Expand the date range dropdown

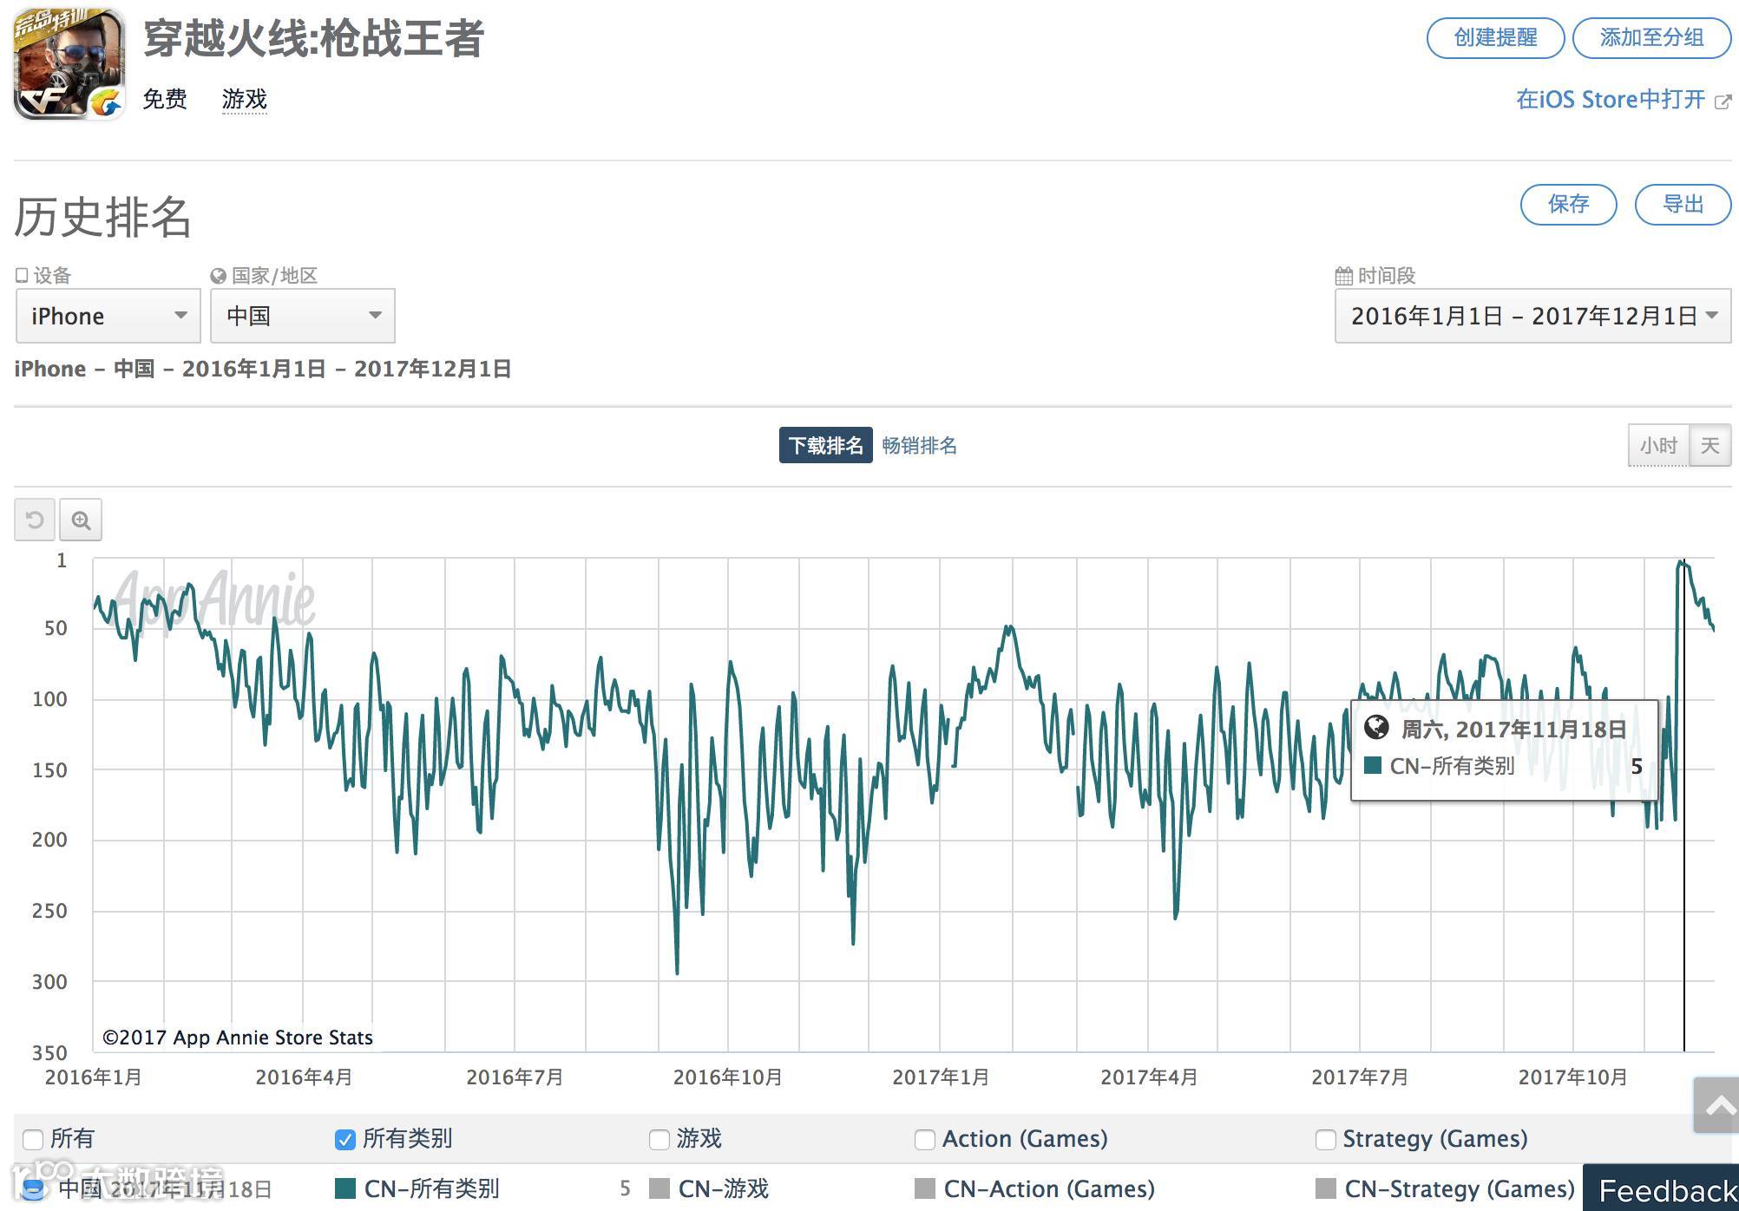click(x=1532, y=316)
